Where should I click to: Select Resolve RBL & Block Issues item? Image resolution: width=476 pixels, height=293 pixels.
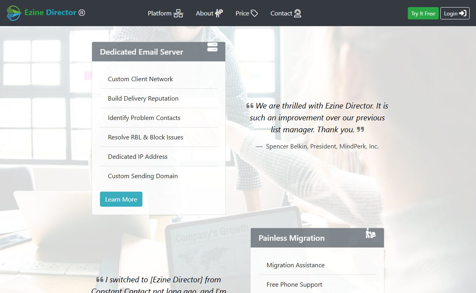[x=159, y=137]
